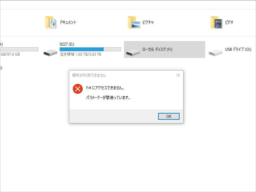Click the ローカル ディスク (F:) label text
The height and width of the screenshot is (192, 256).
(157, 49)
